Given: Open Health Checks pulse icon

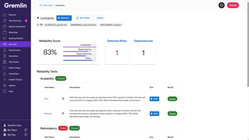Looking at the screenshot, I should [5, 80].
